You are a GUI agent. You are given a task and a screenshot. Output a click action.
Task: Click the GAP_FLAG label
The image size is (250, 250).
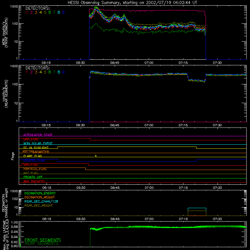click(x=31, y=139)
